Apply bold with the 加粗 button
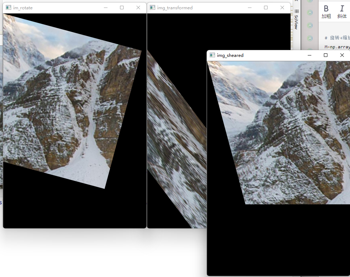 click(326, 12)
